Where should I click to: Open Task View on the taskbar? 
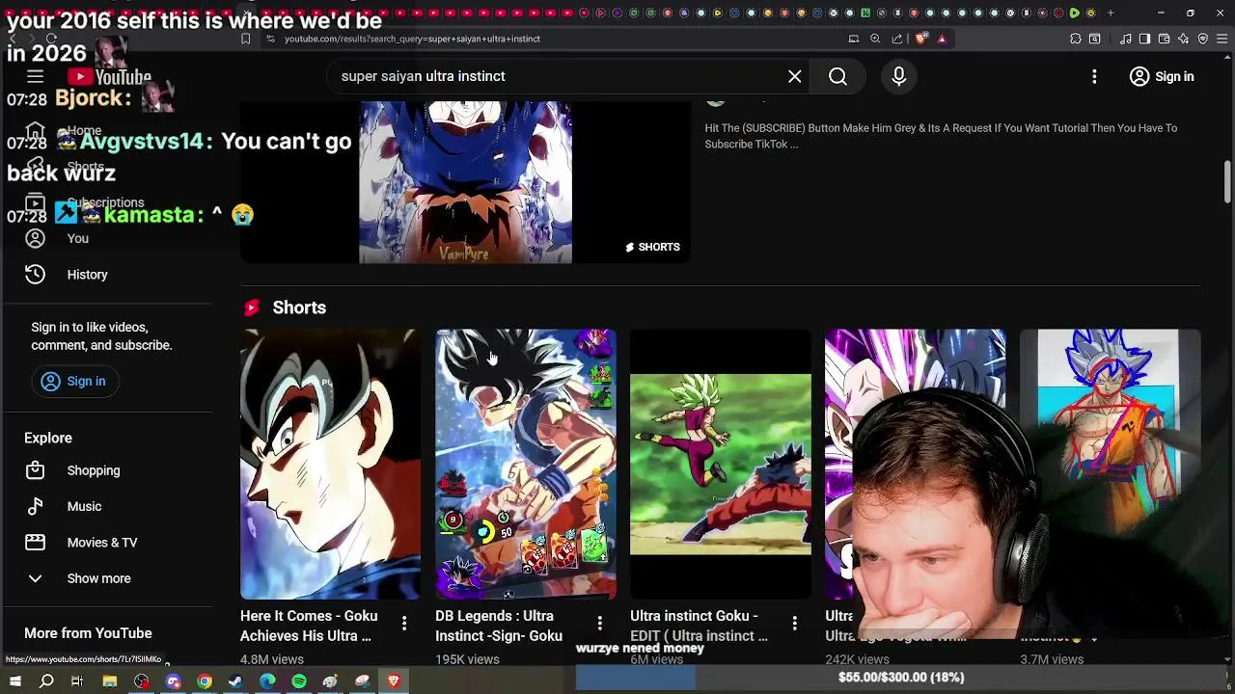pyautogui.click(x=77, y=681)
